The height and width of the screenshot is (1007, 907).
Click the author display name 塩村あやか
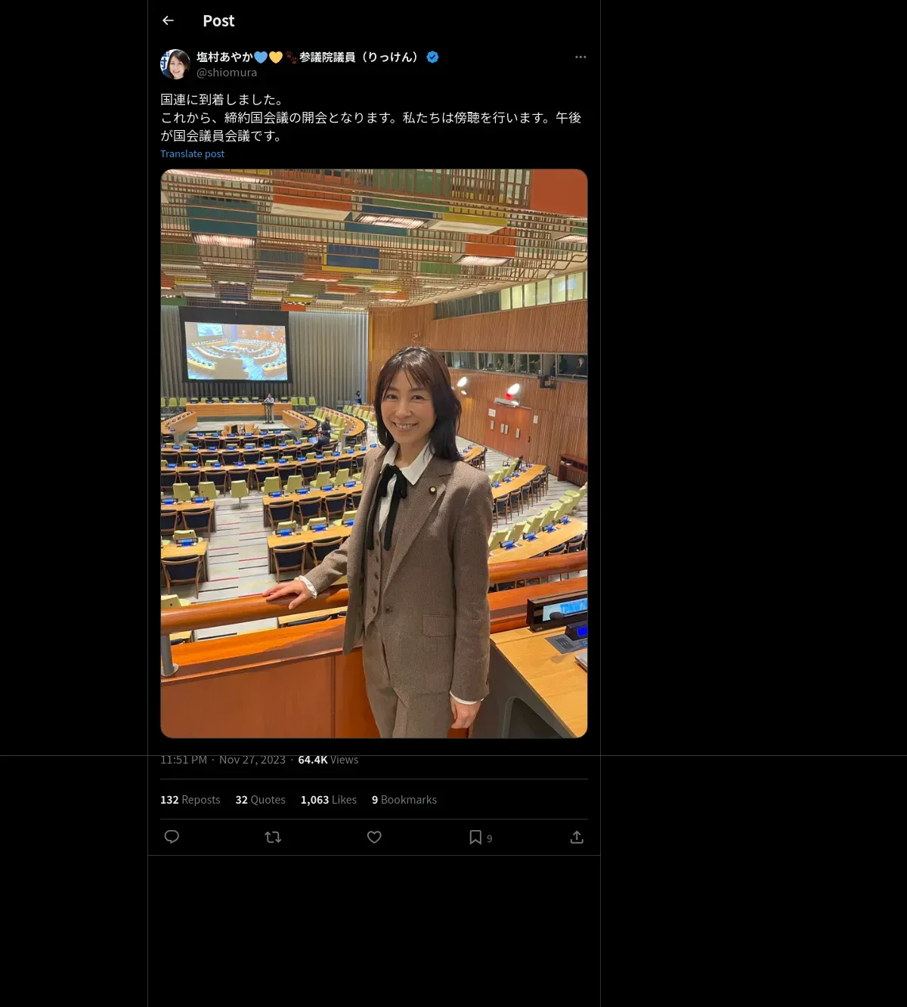[224, 57]
